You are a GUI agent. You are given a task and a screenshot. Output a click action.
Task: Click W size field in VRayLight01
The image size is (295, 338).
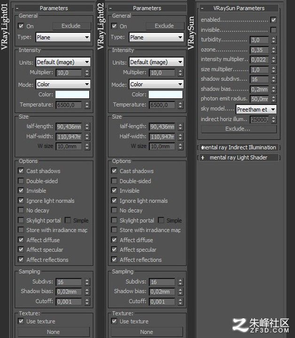coord(69,147)
